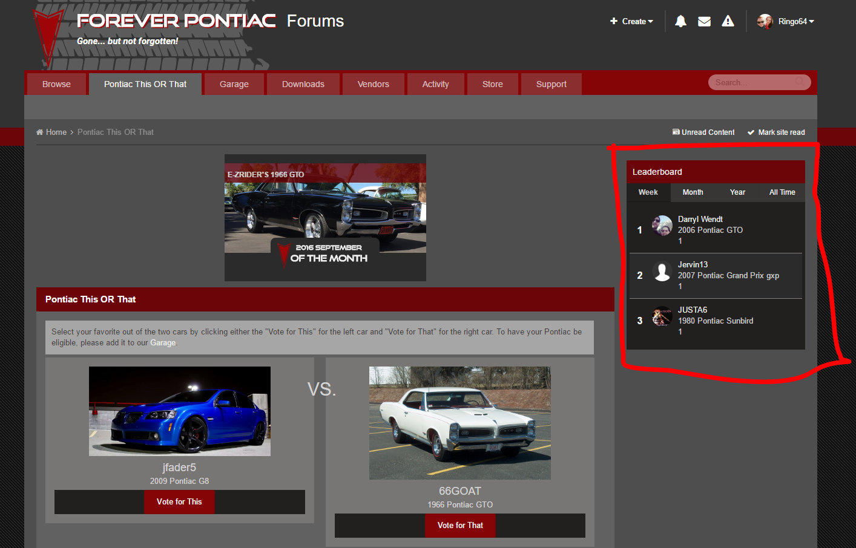Click the Mark site read link
The height and width of the screenshot is (548, 856).
[x=782, y=132]
